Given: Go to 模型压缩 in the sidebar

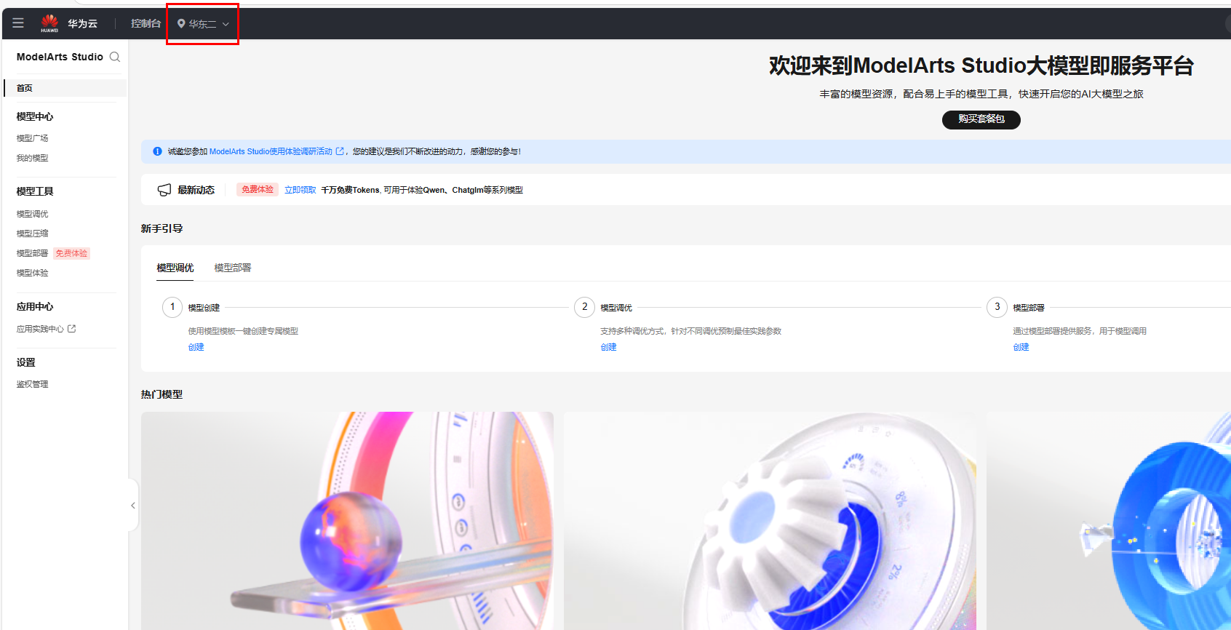Looking at the screenshot, I should (x=33, y=234).
